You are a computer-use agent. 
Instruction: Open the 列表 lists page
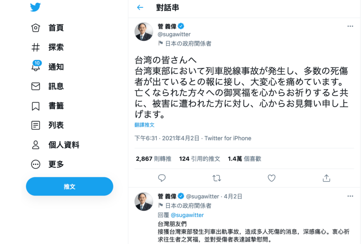(x=36, y=125)
